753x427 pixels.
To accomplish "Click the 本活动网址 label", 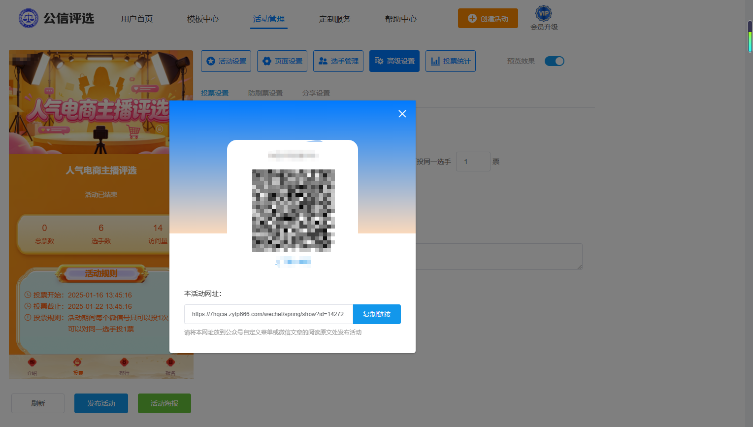I will [x=203, y=294].
